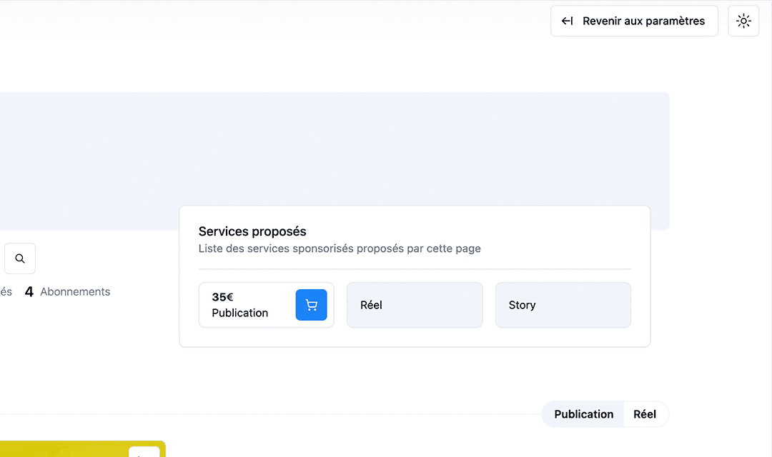Switch to the Réel tab
The image size is (772, 457).
click(x=645, y=414)
